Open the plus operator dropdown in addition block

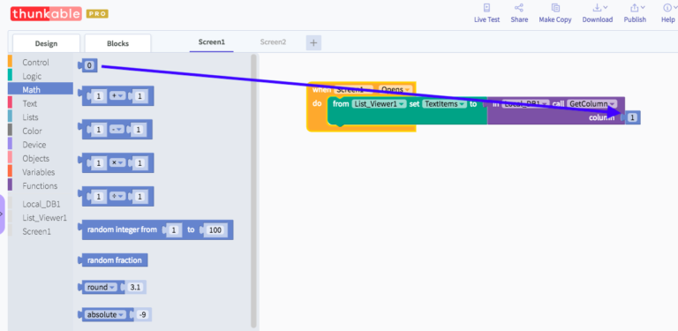pyautogui.click(x=117, y=96)
